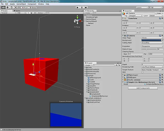This screenshot has height=131, width=164.
Task: Open Target Texture object picker
Action: 163,70
